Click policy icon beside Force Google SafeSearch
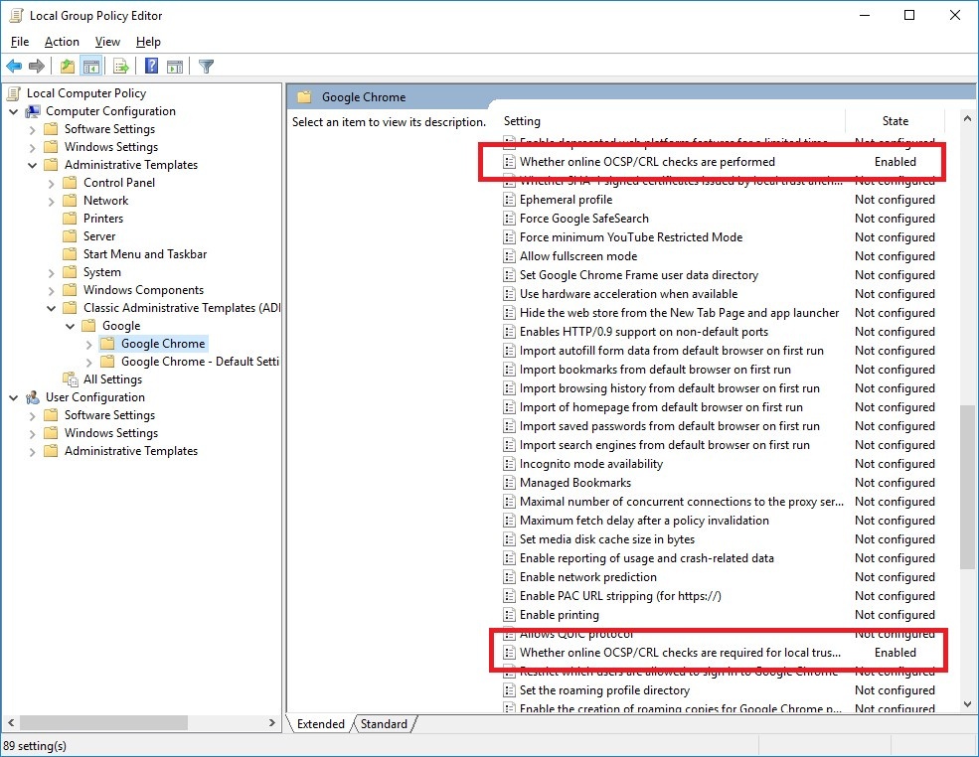Image resolution: width=979 pixels, height=757 pixels. [510, 219]
